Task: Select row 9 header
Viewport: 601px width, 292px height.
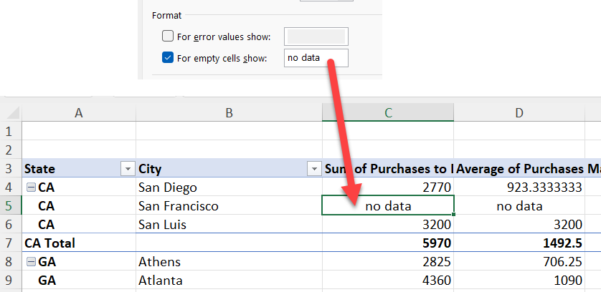Action: pyautogui.click(x=11, y=280)
